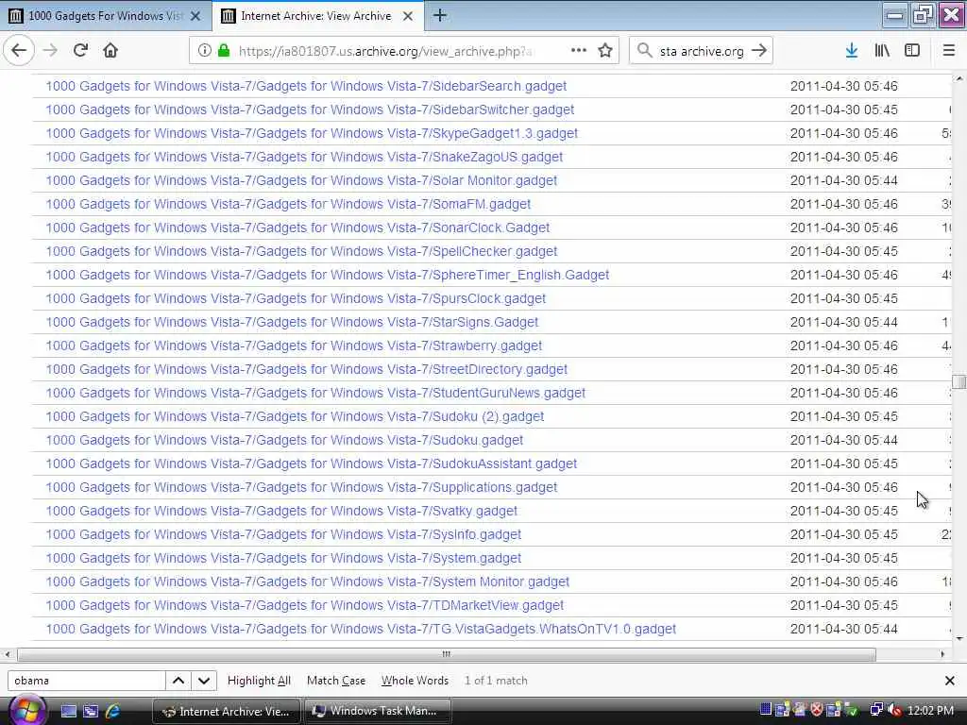
Task: Open Svatky.gadget link
Action: (281, 511)
